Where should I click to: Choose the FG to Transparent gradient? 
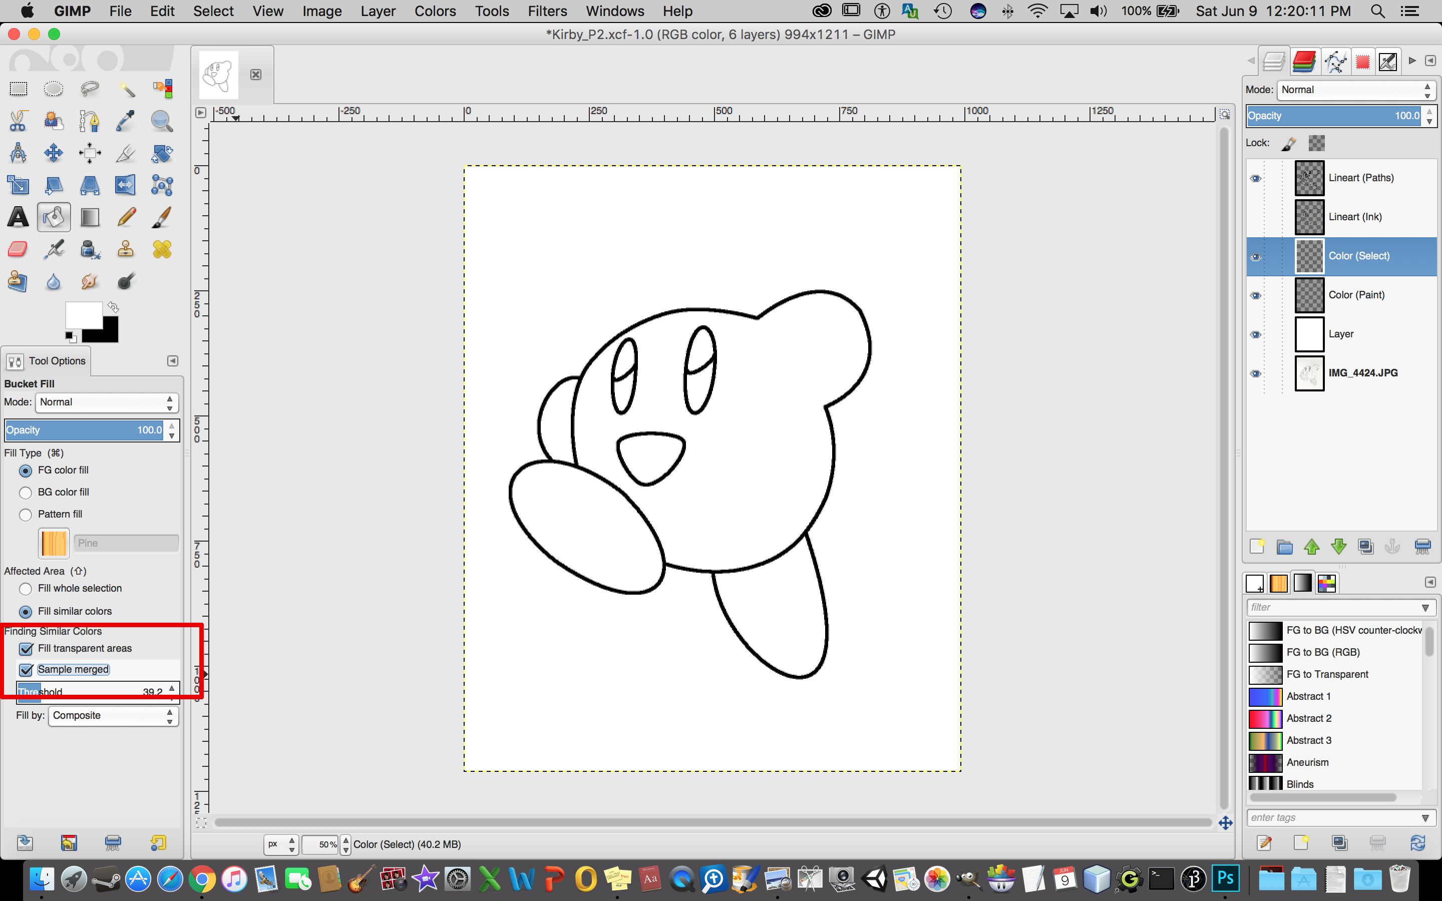point(1335,675)
